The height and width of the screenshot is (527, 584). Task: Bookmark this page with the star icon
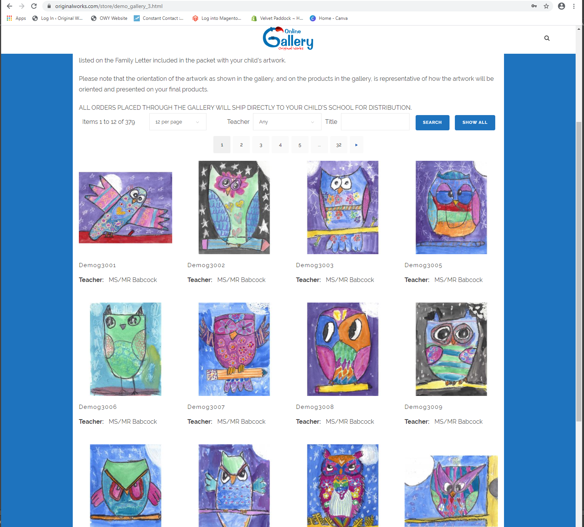click(x=546, y=6)
